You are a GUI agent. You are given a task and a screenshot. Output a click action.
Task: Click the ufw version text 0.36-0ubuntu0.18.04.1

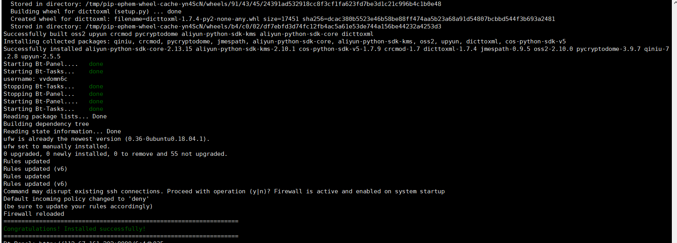coord(165,139)
